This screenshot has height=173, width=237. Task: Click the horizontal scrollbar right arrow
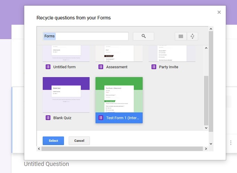pos(206,149)
